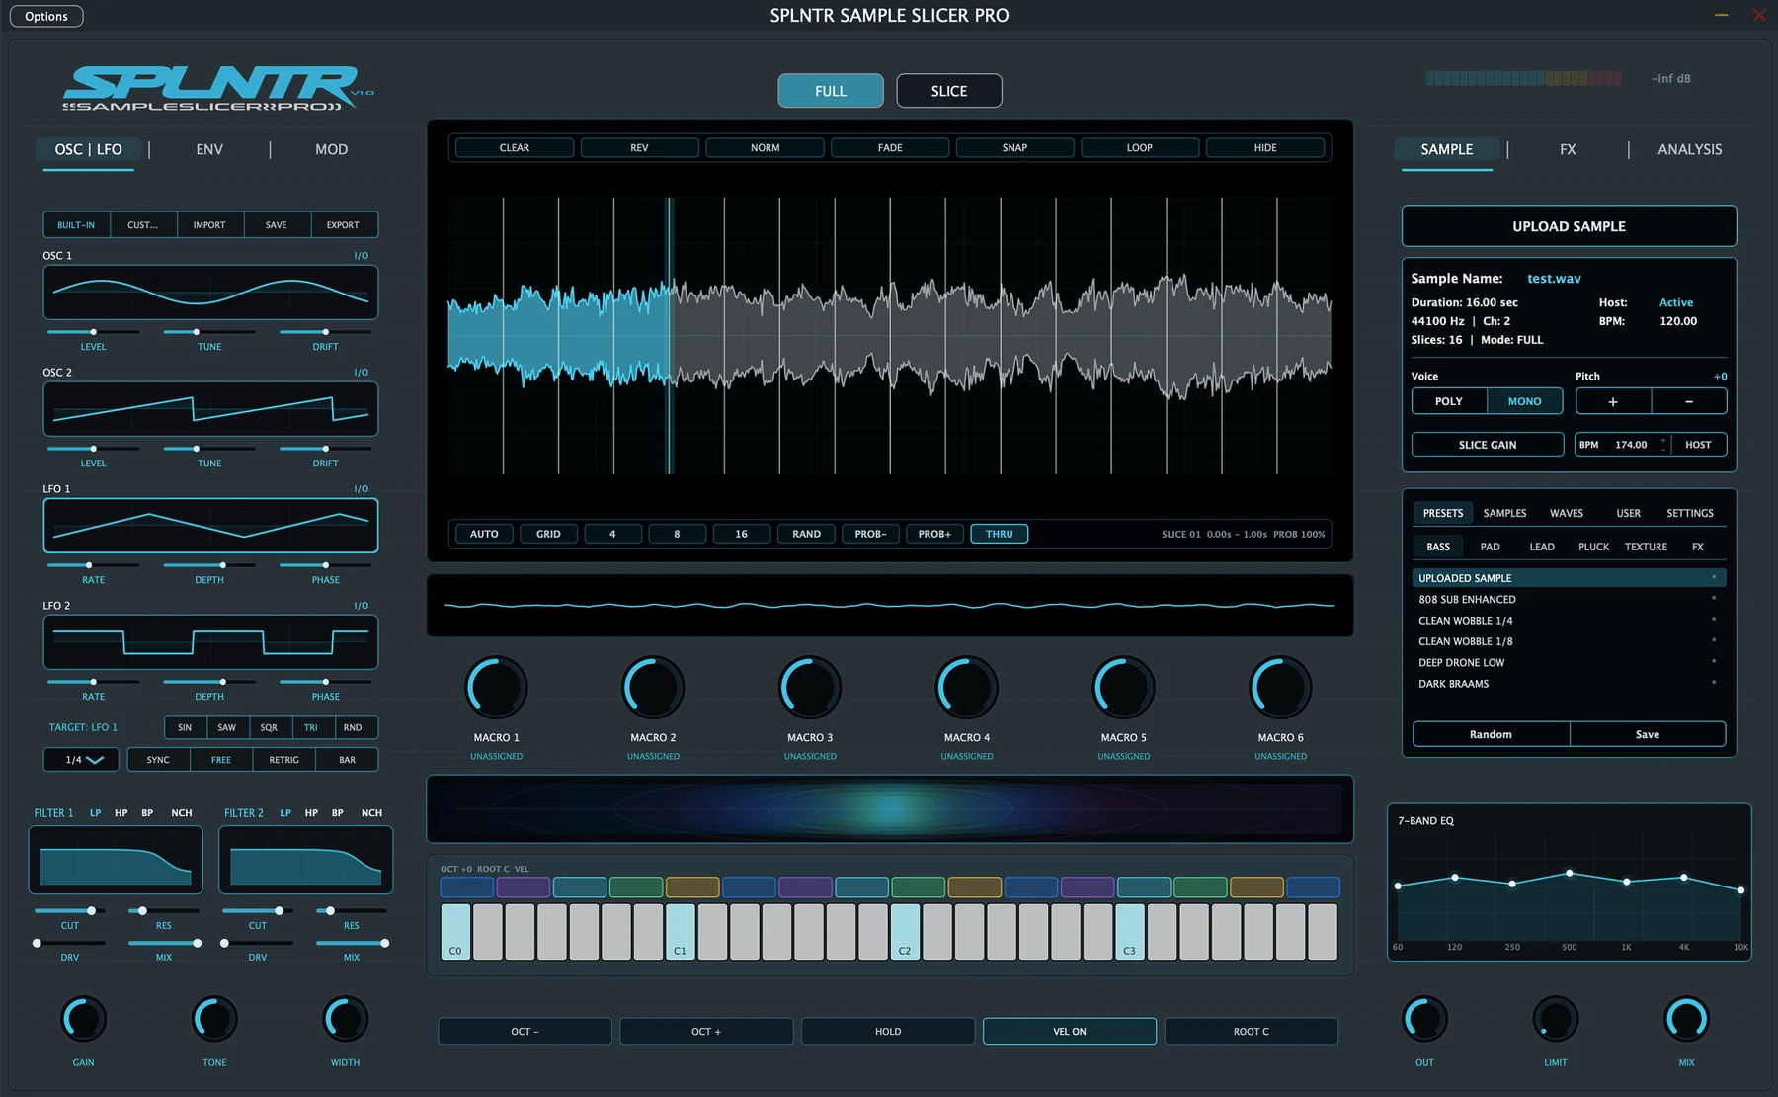1778x1097 pixels.
Task: Click the LIMIT knob
Action: tap(1556, 1019)
